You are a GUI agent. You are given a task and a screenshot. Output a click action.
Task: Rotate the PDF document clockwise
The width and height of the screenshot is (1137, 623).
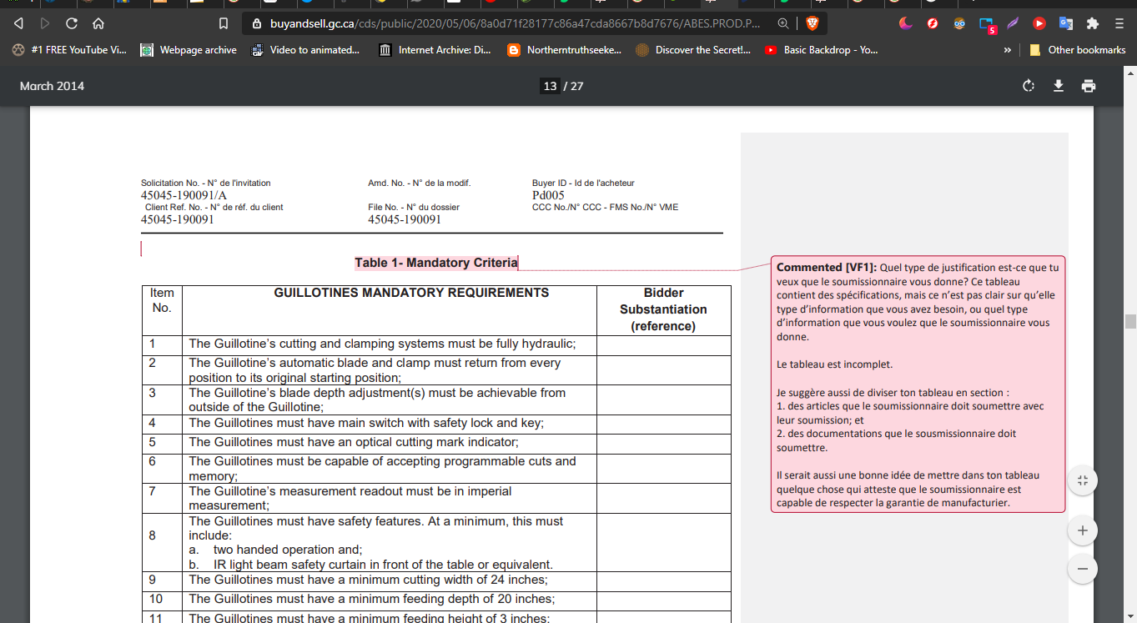(x=1029, y=86)
